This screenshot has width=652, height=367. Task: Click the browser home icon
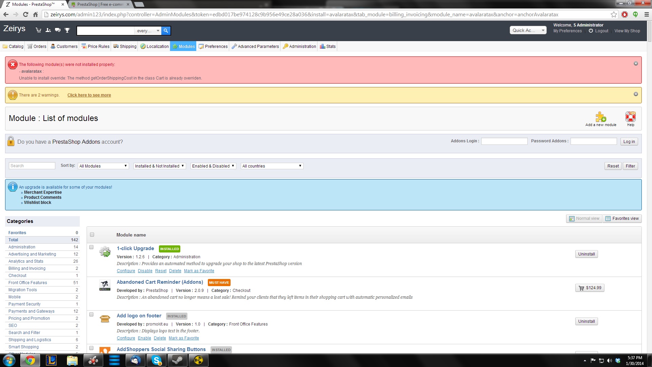[35, 14]
